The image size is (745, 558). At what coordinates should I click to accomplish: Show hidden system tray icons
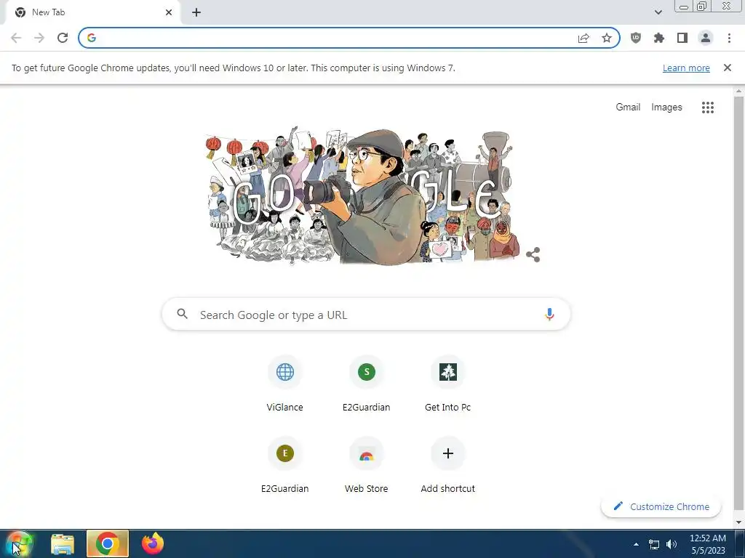point(636,544)
